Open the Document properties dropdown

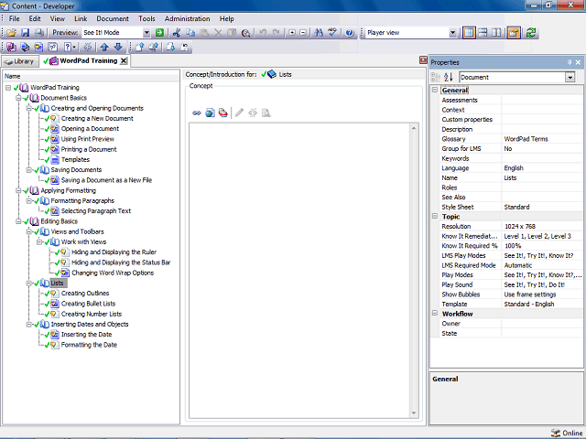(x=570, y=77)
